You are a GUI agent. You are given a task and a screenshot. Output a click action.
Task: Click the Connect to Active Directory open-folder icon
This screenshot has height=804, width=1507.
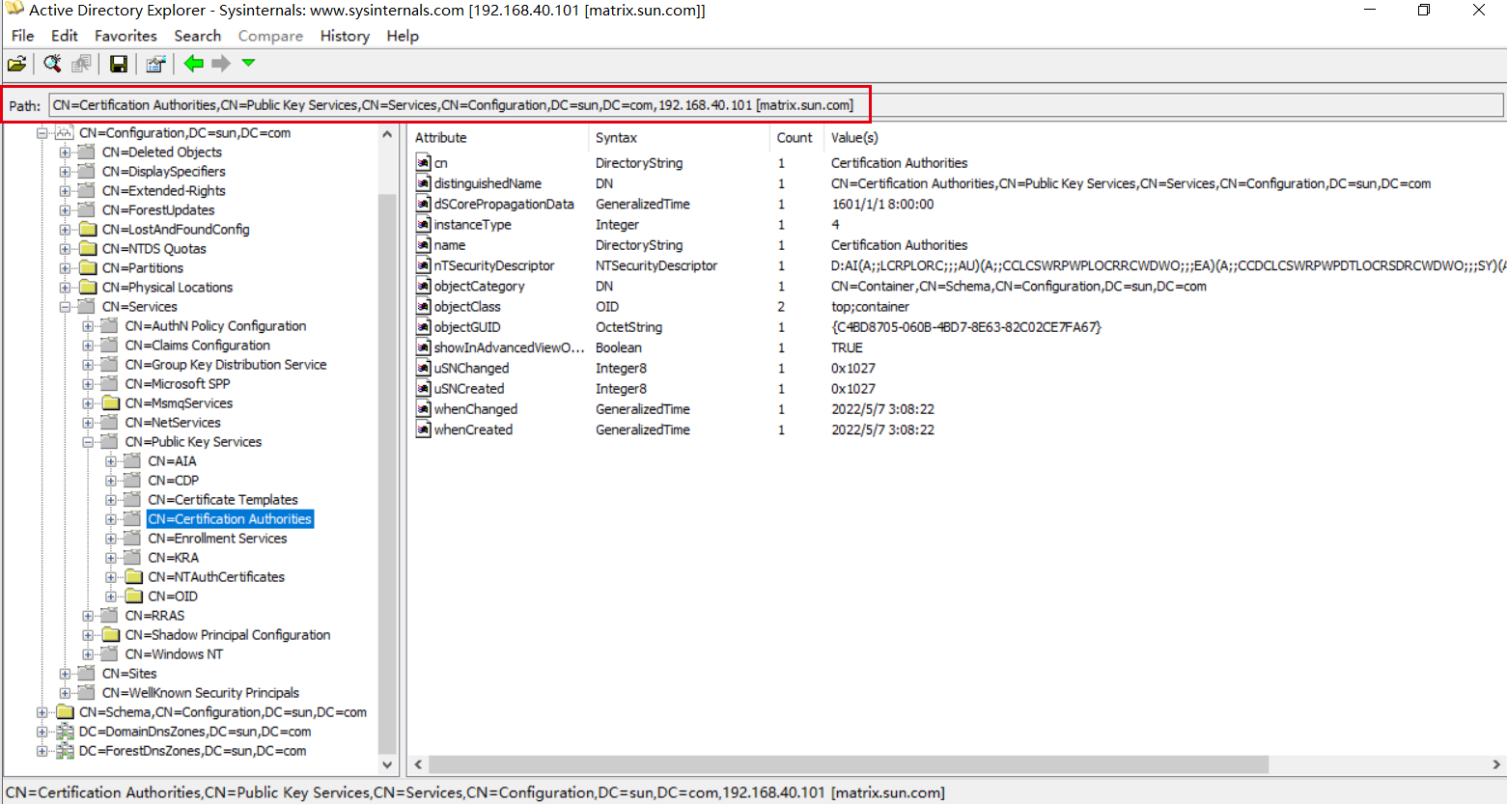16,64
